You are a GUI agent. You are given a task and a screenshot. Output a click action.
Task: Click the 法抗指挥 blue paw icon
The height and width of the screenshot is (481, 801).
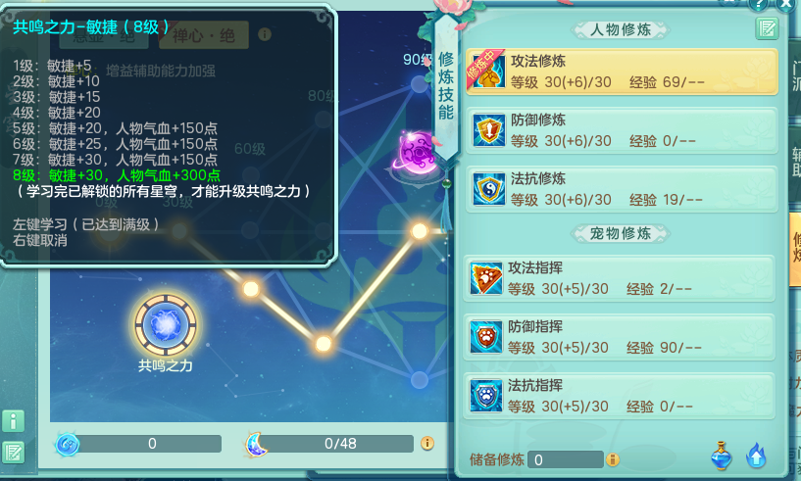point(486,396)
